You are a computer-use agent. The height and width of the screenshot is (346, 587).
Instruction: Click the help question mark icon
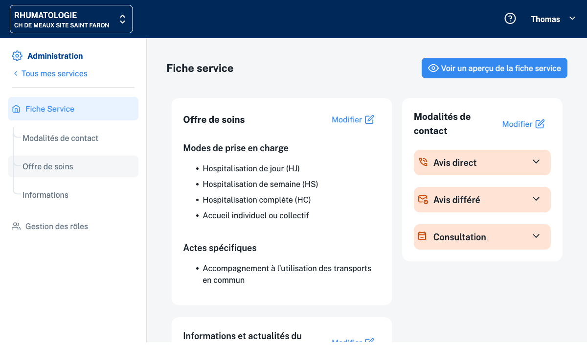pos(510,19)
